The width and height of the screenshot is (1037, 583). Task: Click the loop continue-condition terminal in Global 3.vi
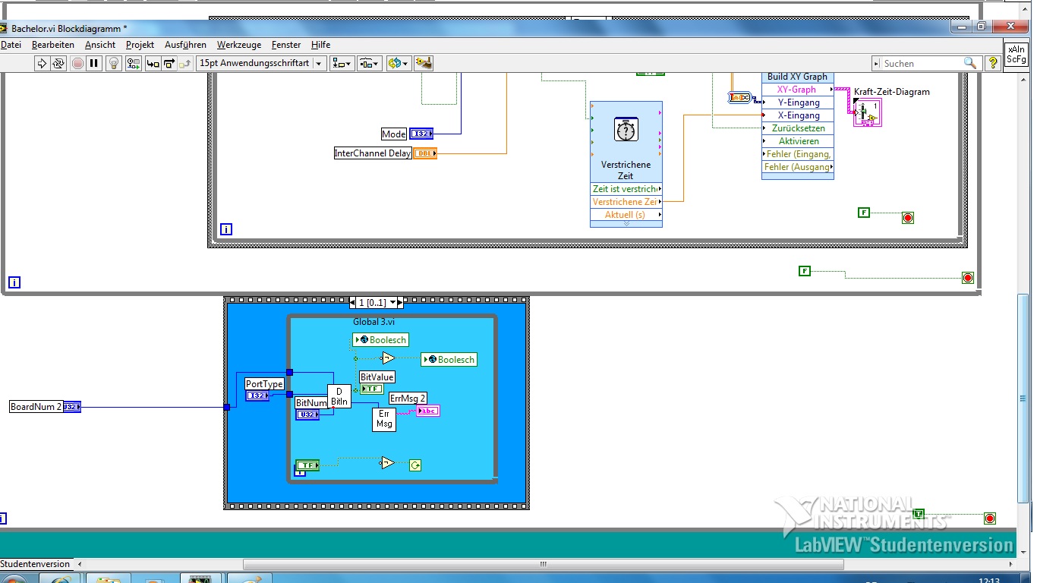coord(414,465)
